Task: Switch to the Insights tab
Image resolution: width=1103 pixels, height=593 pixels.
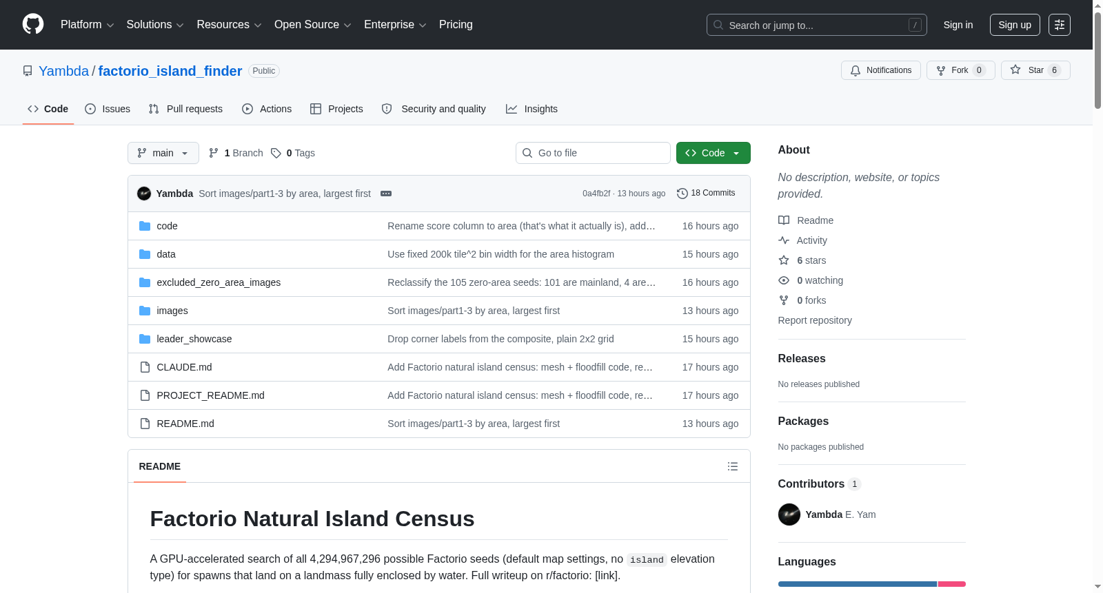Action: (532, 109)
